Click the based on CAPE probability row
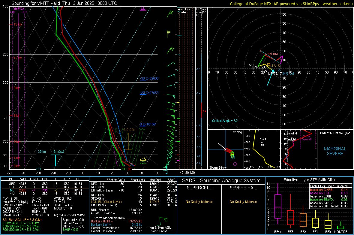 [x=329, y=190]
